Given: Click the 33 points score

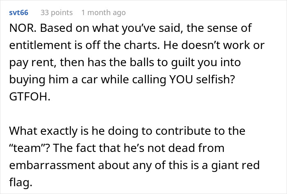Looking at the screenshot, I should click(57, 13).
